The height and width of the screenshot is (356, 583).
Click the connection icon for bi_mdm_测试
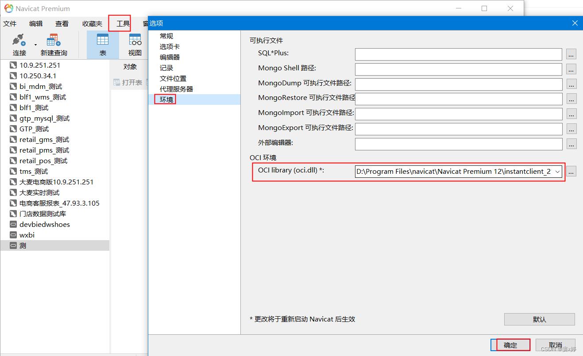[x=13, y=86]
